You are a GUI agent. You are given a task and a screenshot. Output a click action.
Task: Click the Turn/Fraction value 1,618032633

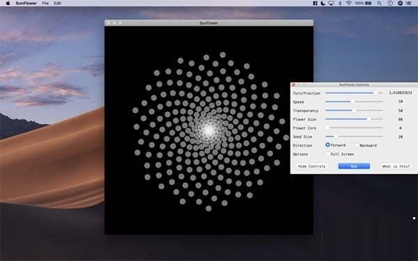[x=401, y=93]
